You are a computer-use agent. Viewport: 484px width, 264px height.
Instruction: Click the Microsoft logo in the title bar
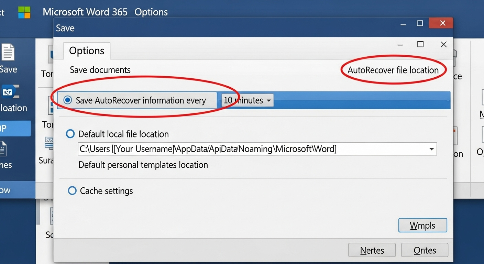coord(24,12)
